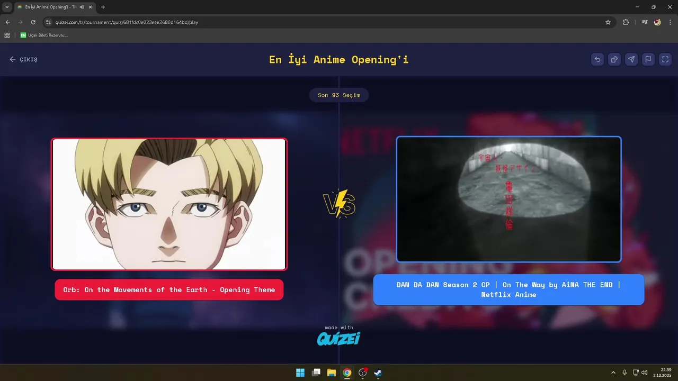
Task: Close the En İyi Anime Opening'i tab
Action: point(90,7)
